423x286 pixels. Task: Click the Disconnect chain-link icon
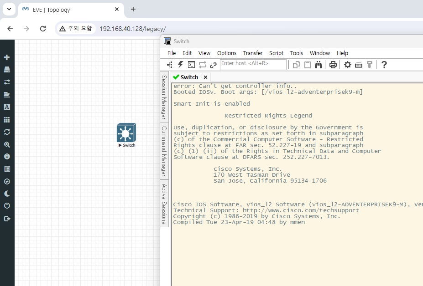pyautogui.click(x=214, y=65)
